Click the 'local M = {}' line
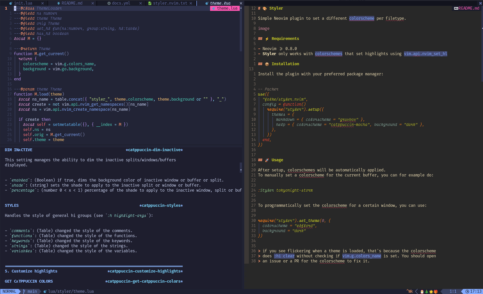Viewport: 483px width, 294px height. coord(27,38)
